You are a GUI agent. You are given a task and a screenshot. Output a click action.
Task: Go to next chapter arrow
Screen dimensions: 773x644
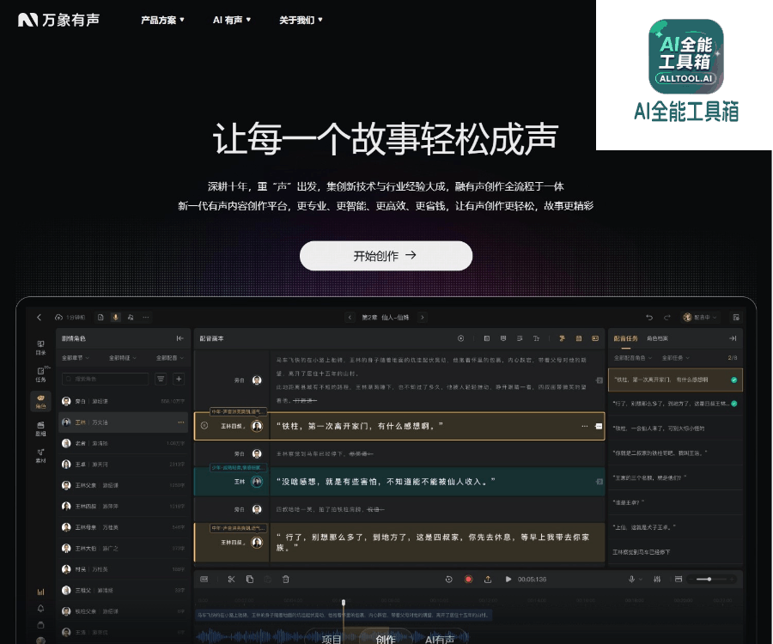[422, 318]
